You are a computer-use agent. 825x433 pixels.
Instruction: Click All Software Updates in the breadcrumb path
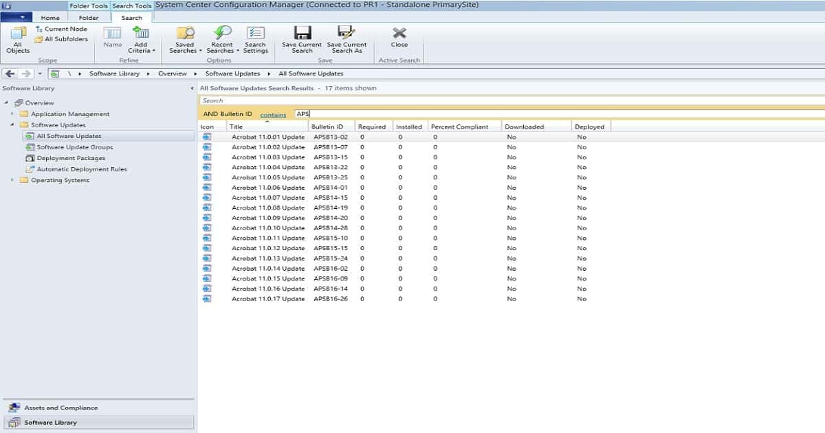tap(311, 74)
